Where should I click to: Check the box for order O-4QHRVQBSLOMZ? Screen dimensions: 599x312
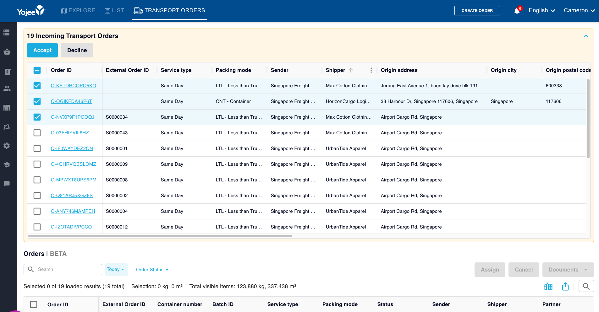37,164
